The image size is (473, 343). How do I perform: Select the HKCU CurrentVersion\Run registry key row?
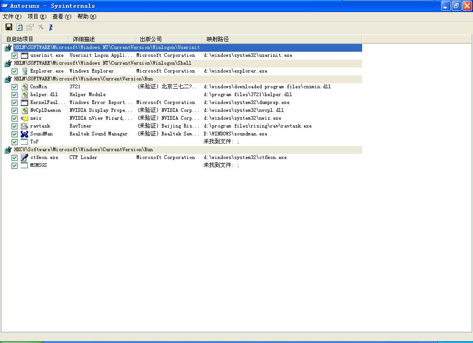tap(83, 150)
